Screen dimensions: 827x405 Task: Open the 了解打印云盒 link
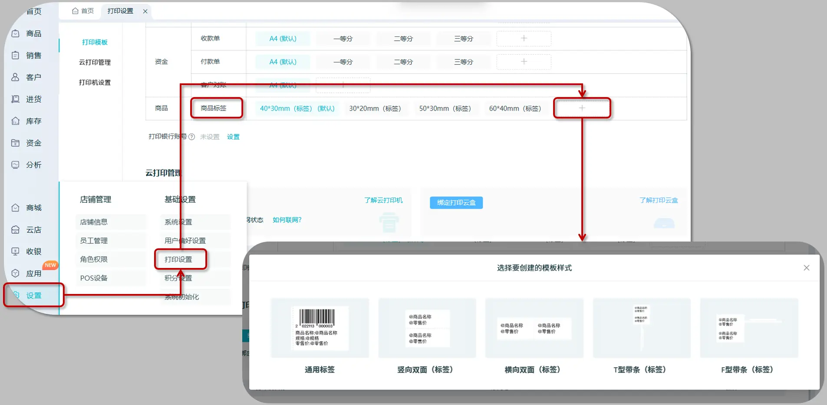(659, 200)
